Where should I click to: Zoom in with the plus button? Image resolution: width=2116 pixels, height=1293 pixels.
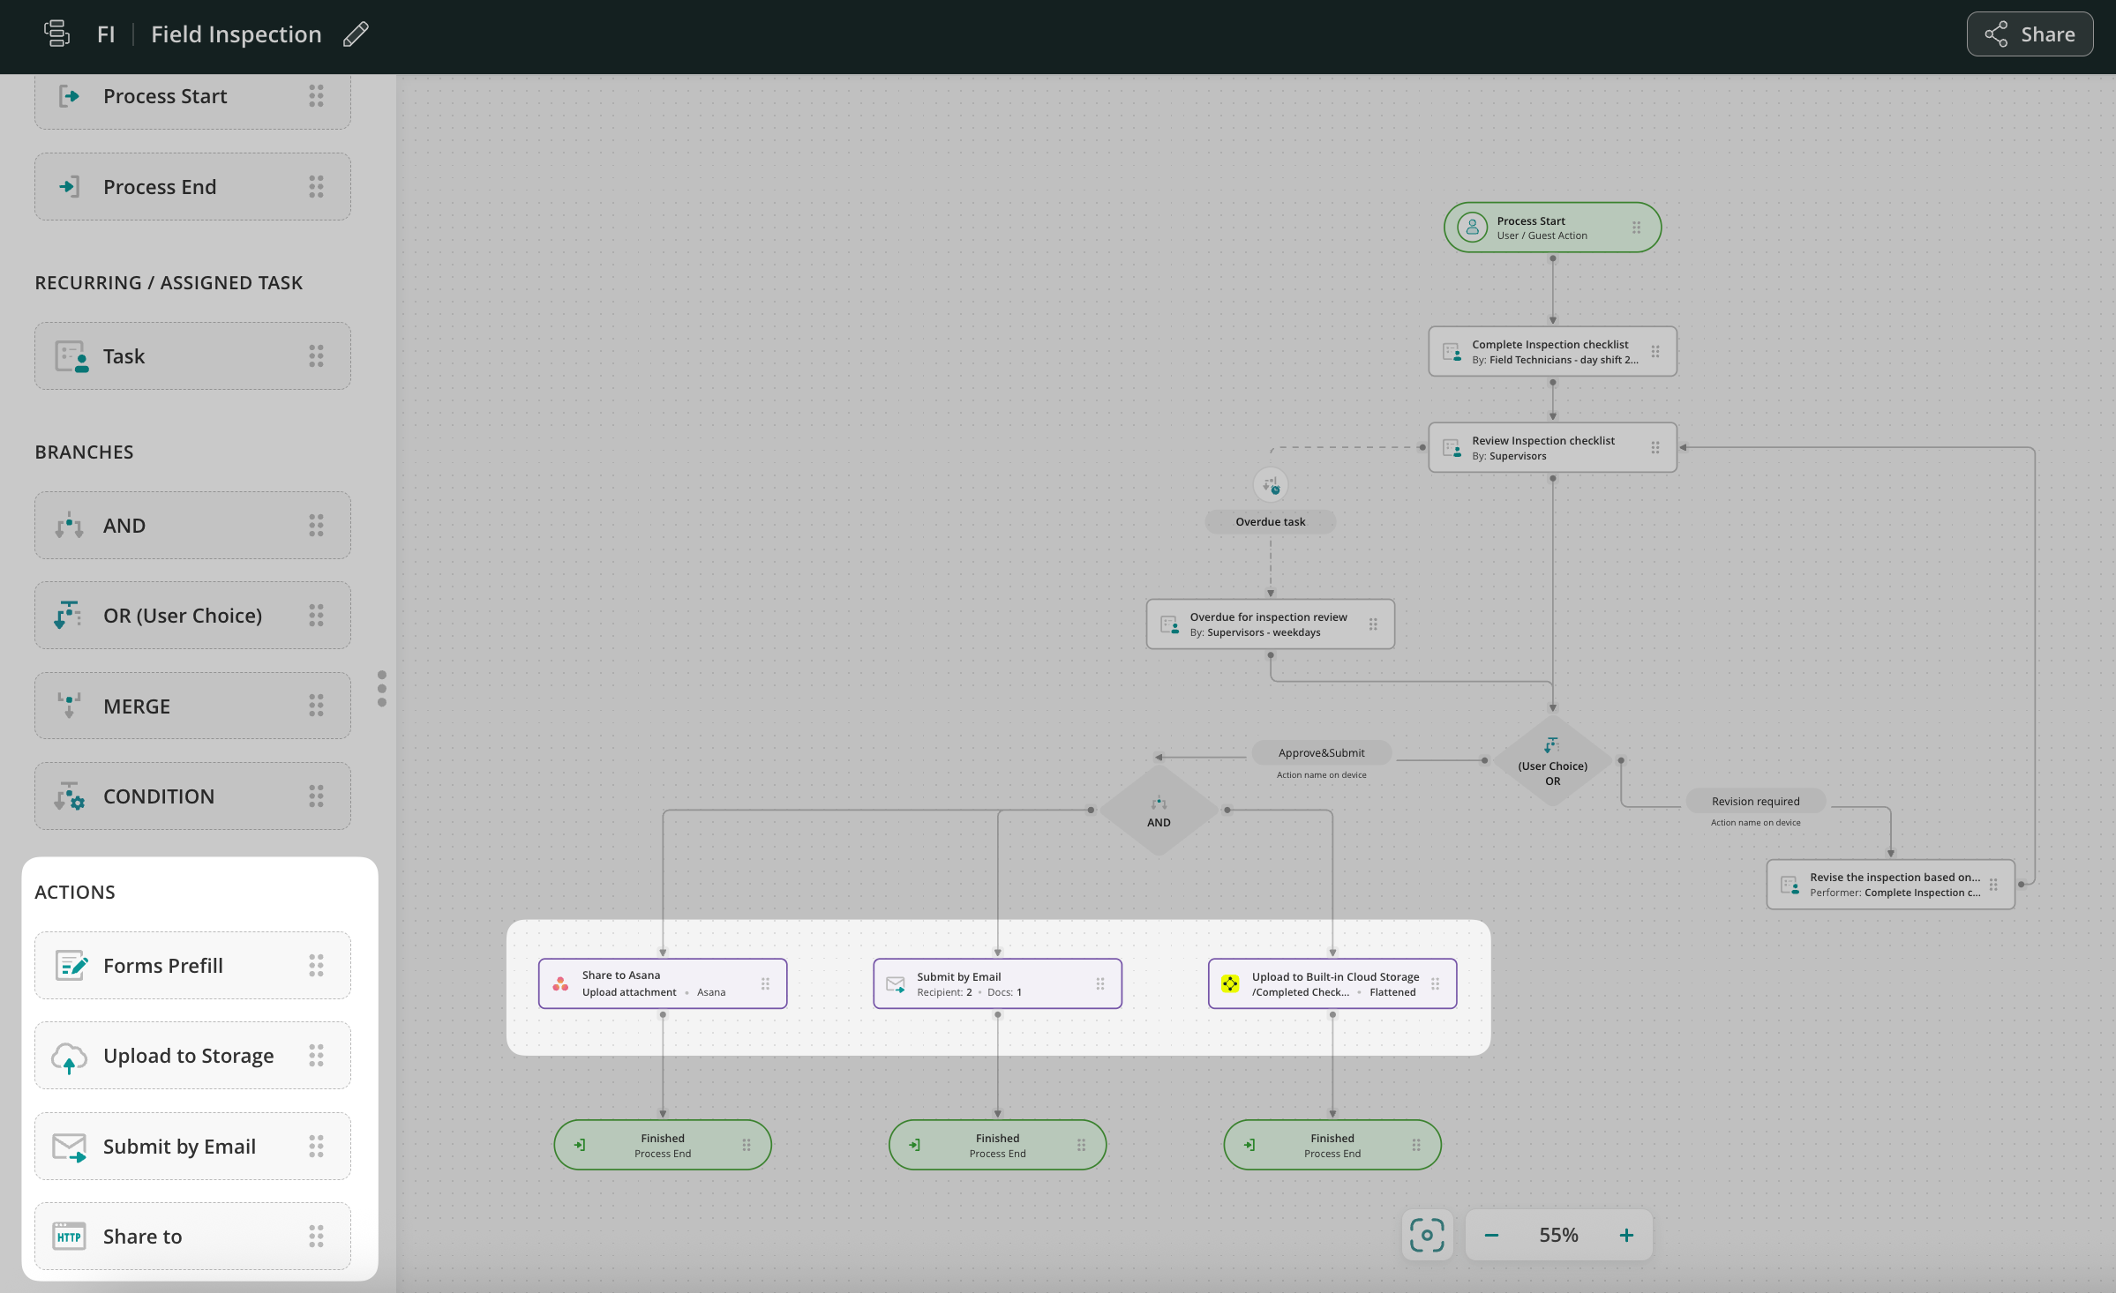click(x=1626, y=1235)
